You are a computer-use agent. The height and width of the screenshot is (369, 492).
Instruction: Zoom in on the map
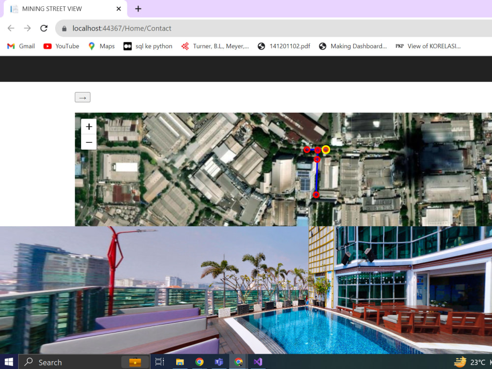click(89, 126)
